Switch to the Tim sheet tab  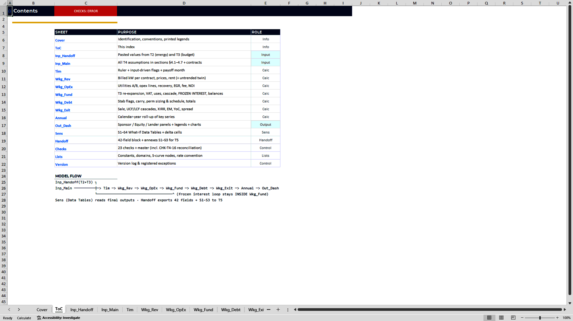coord(130,310)
